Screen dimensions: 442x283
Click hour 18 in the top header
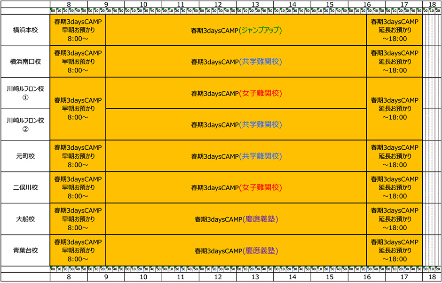point(432,4)
